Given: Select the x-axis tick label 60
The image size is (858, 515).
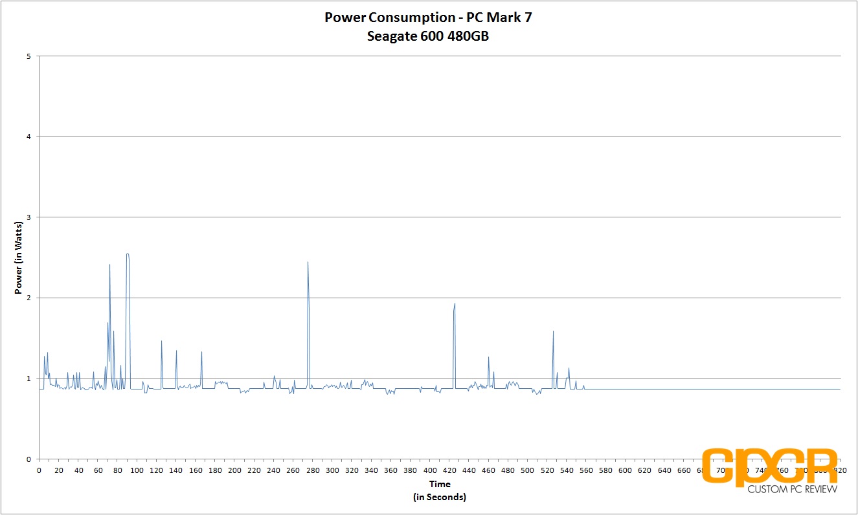Looking at the screenshot, I should click(98, 470).
